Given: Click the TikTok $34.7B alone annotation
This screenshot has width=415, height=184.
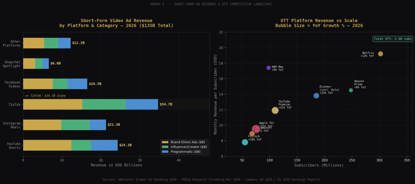Looking at the screenshot, I should 45,96.
